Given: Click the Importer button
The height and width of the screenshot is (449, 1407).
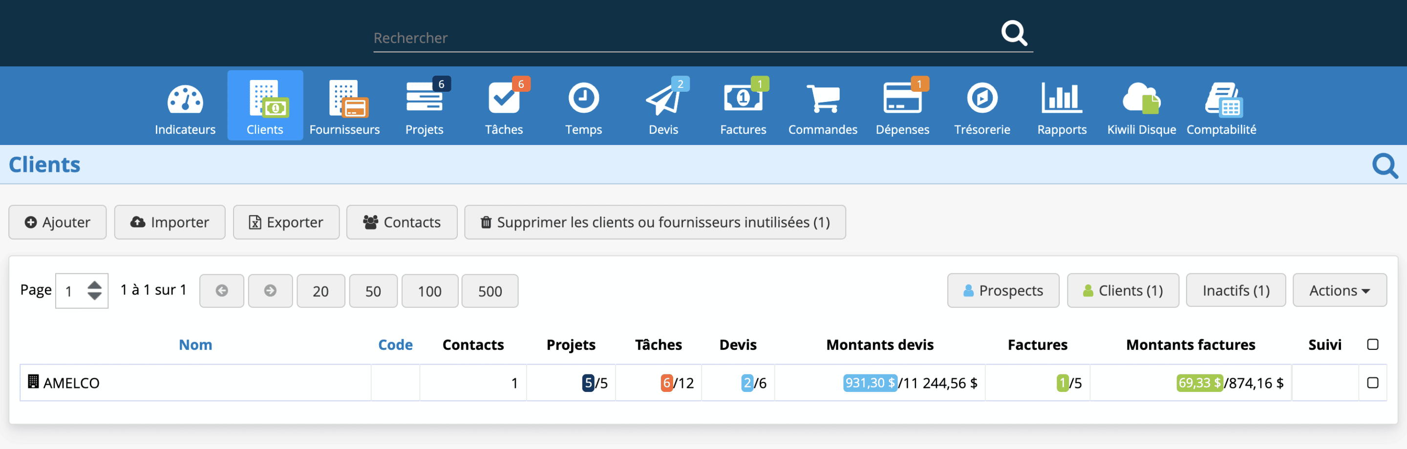Looking at the screenshot, I should (170, 222).
